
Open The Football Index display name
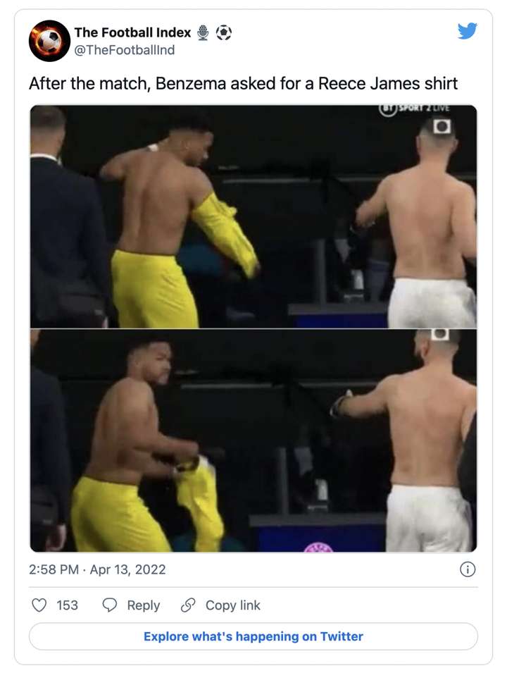132,32
